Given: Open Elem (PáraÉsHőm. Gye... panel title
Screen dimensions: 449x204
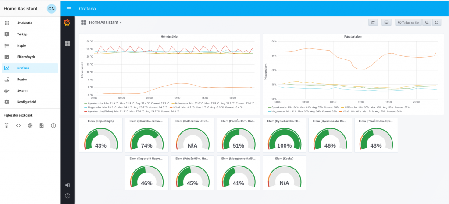Looking at the screenshot, I should point(376,121).
